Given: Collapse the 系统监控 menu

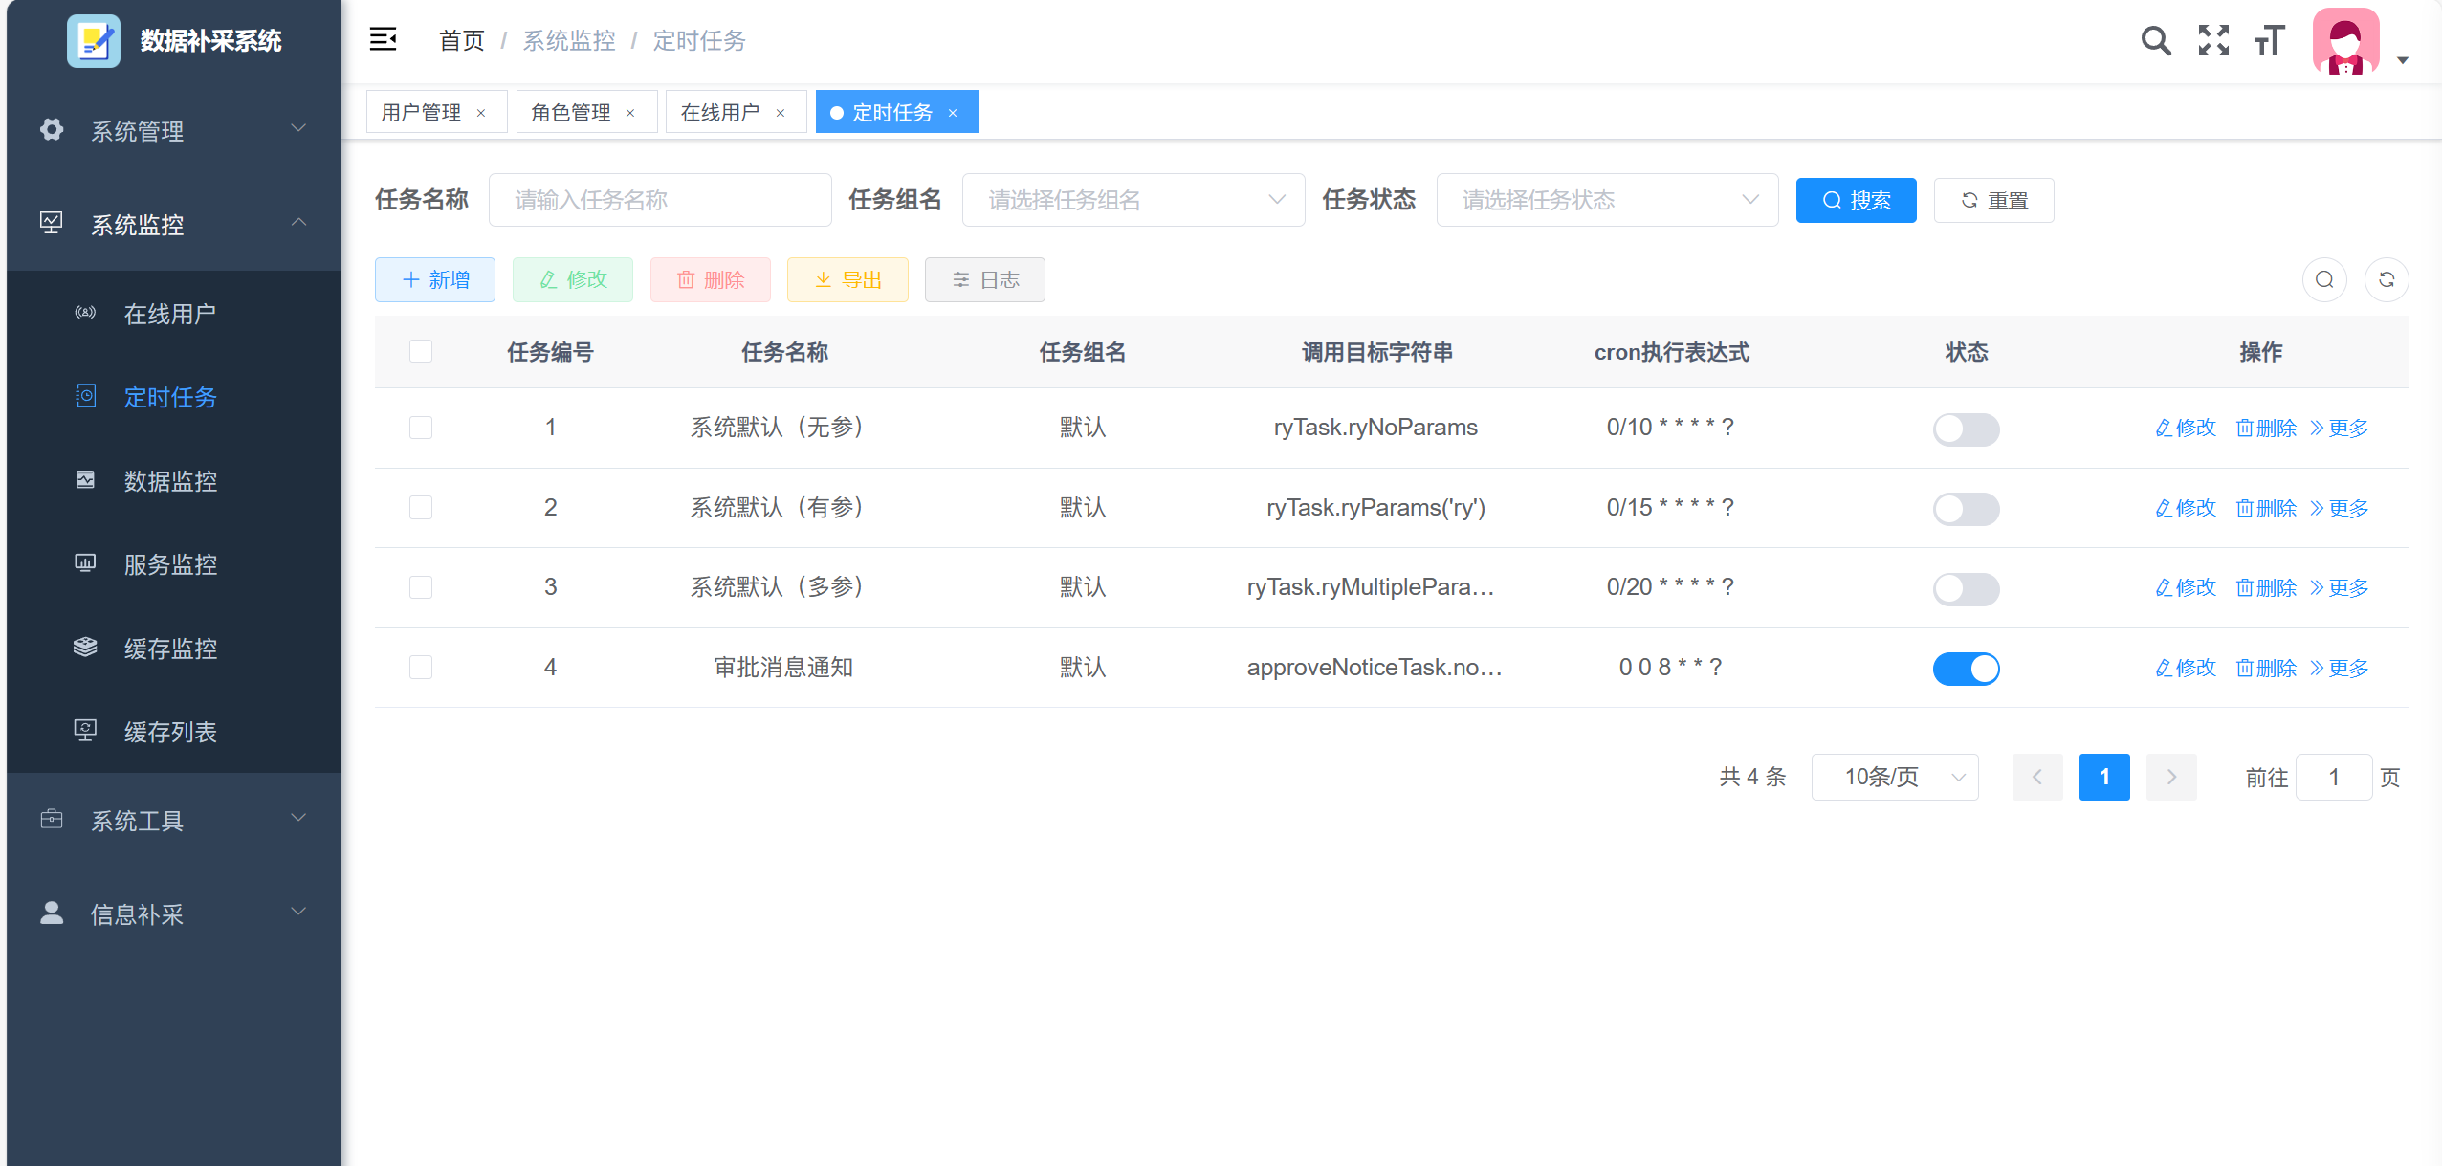Looking at the screenshot, I should coord(174,224).
